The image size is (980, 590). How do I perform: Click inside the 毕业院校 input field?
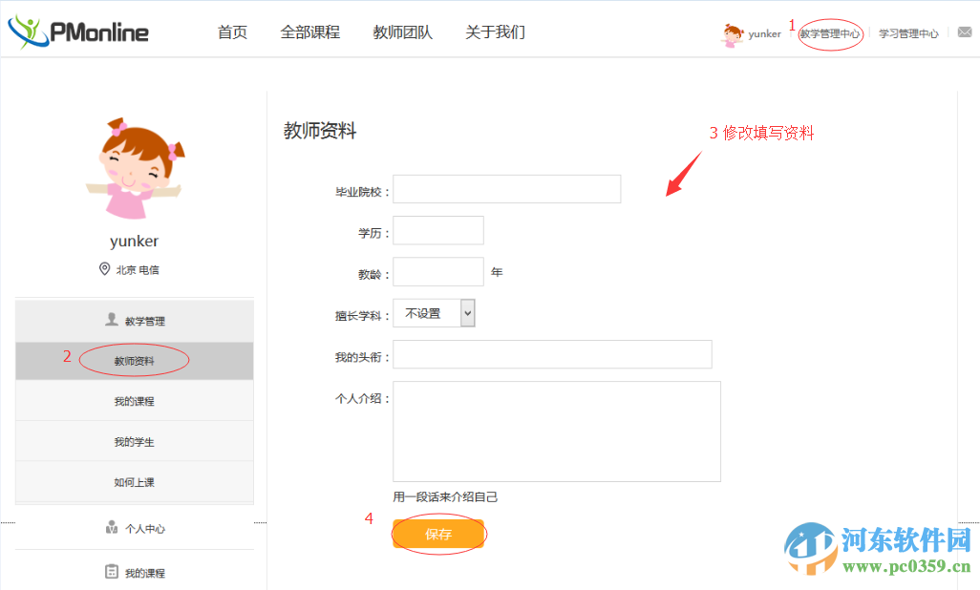(x=506, y=188)
